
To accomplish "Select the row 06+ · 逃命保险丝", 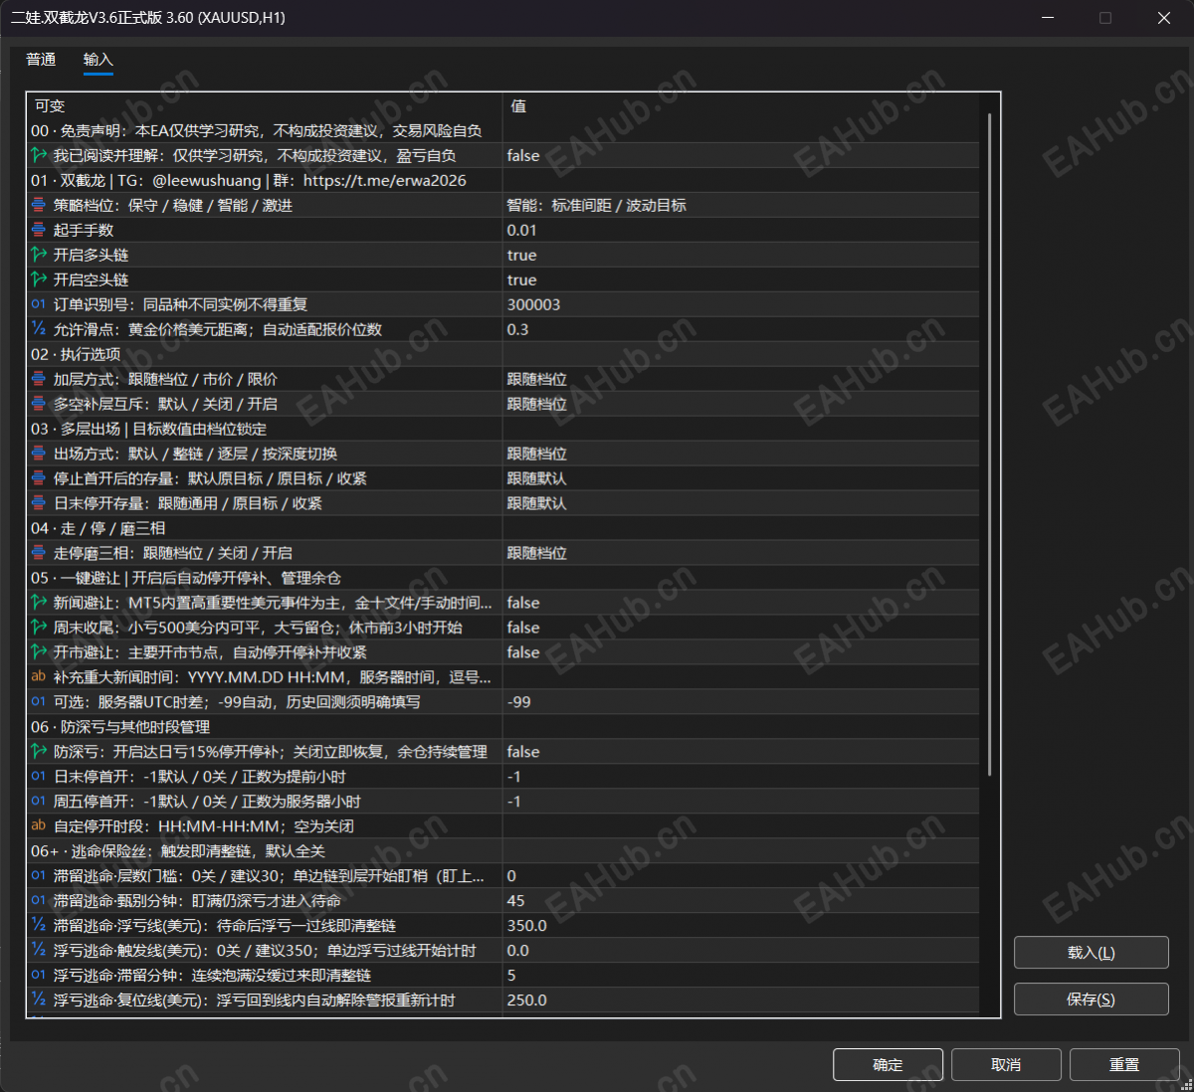I will tap(502, 851).
